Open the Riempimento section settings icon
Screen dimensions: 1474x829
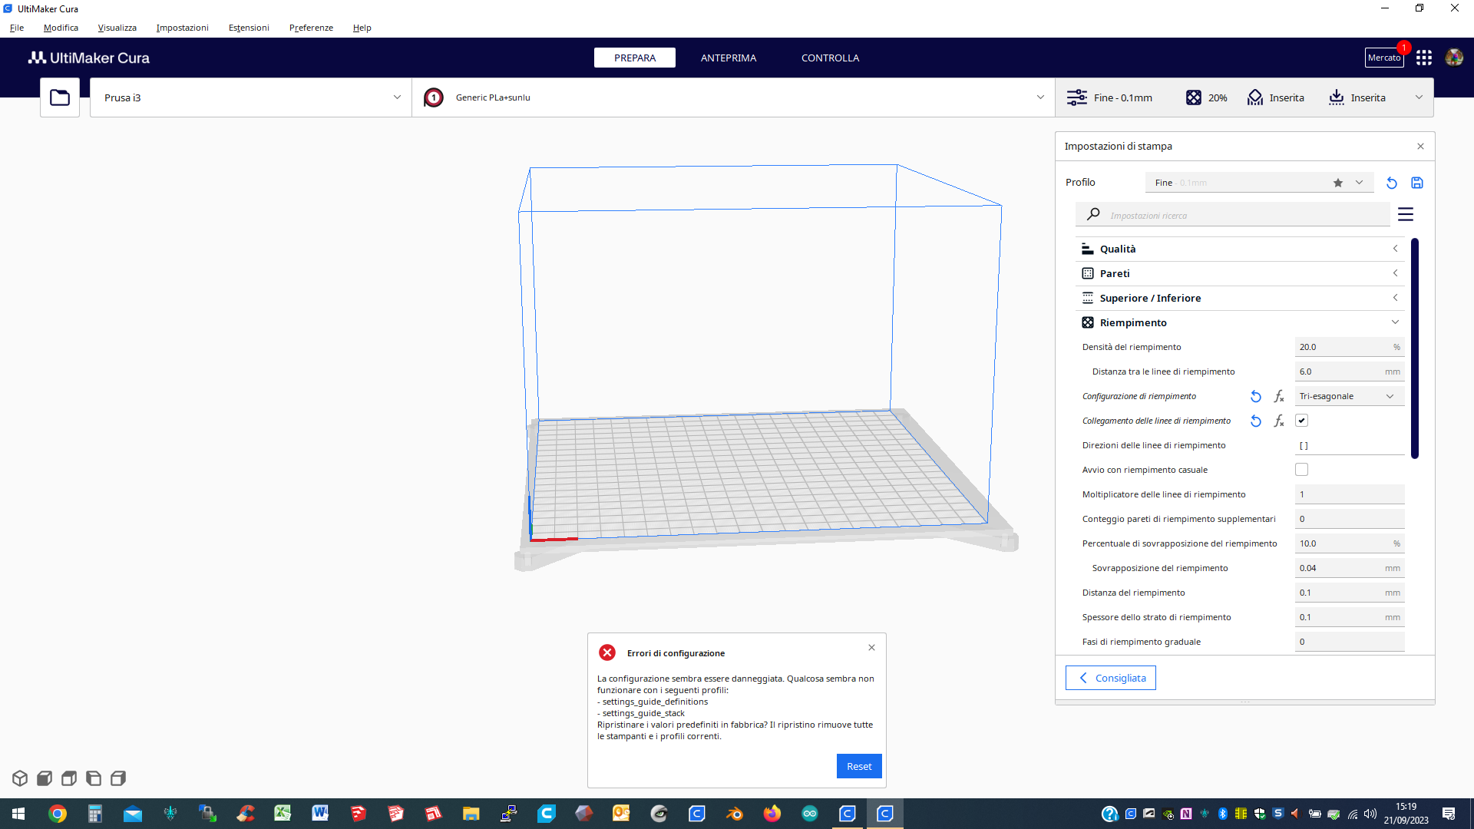[1087, 322]
